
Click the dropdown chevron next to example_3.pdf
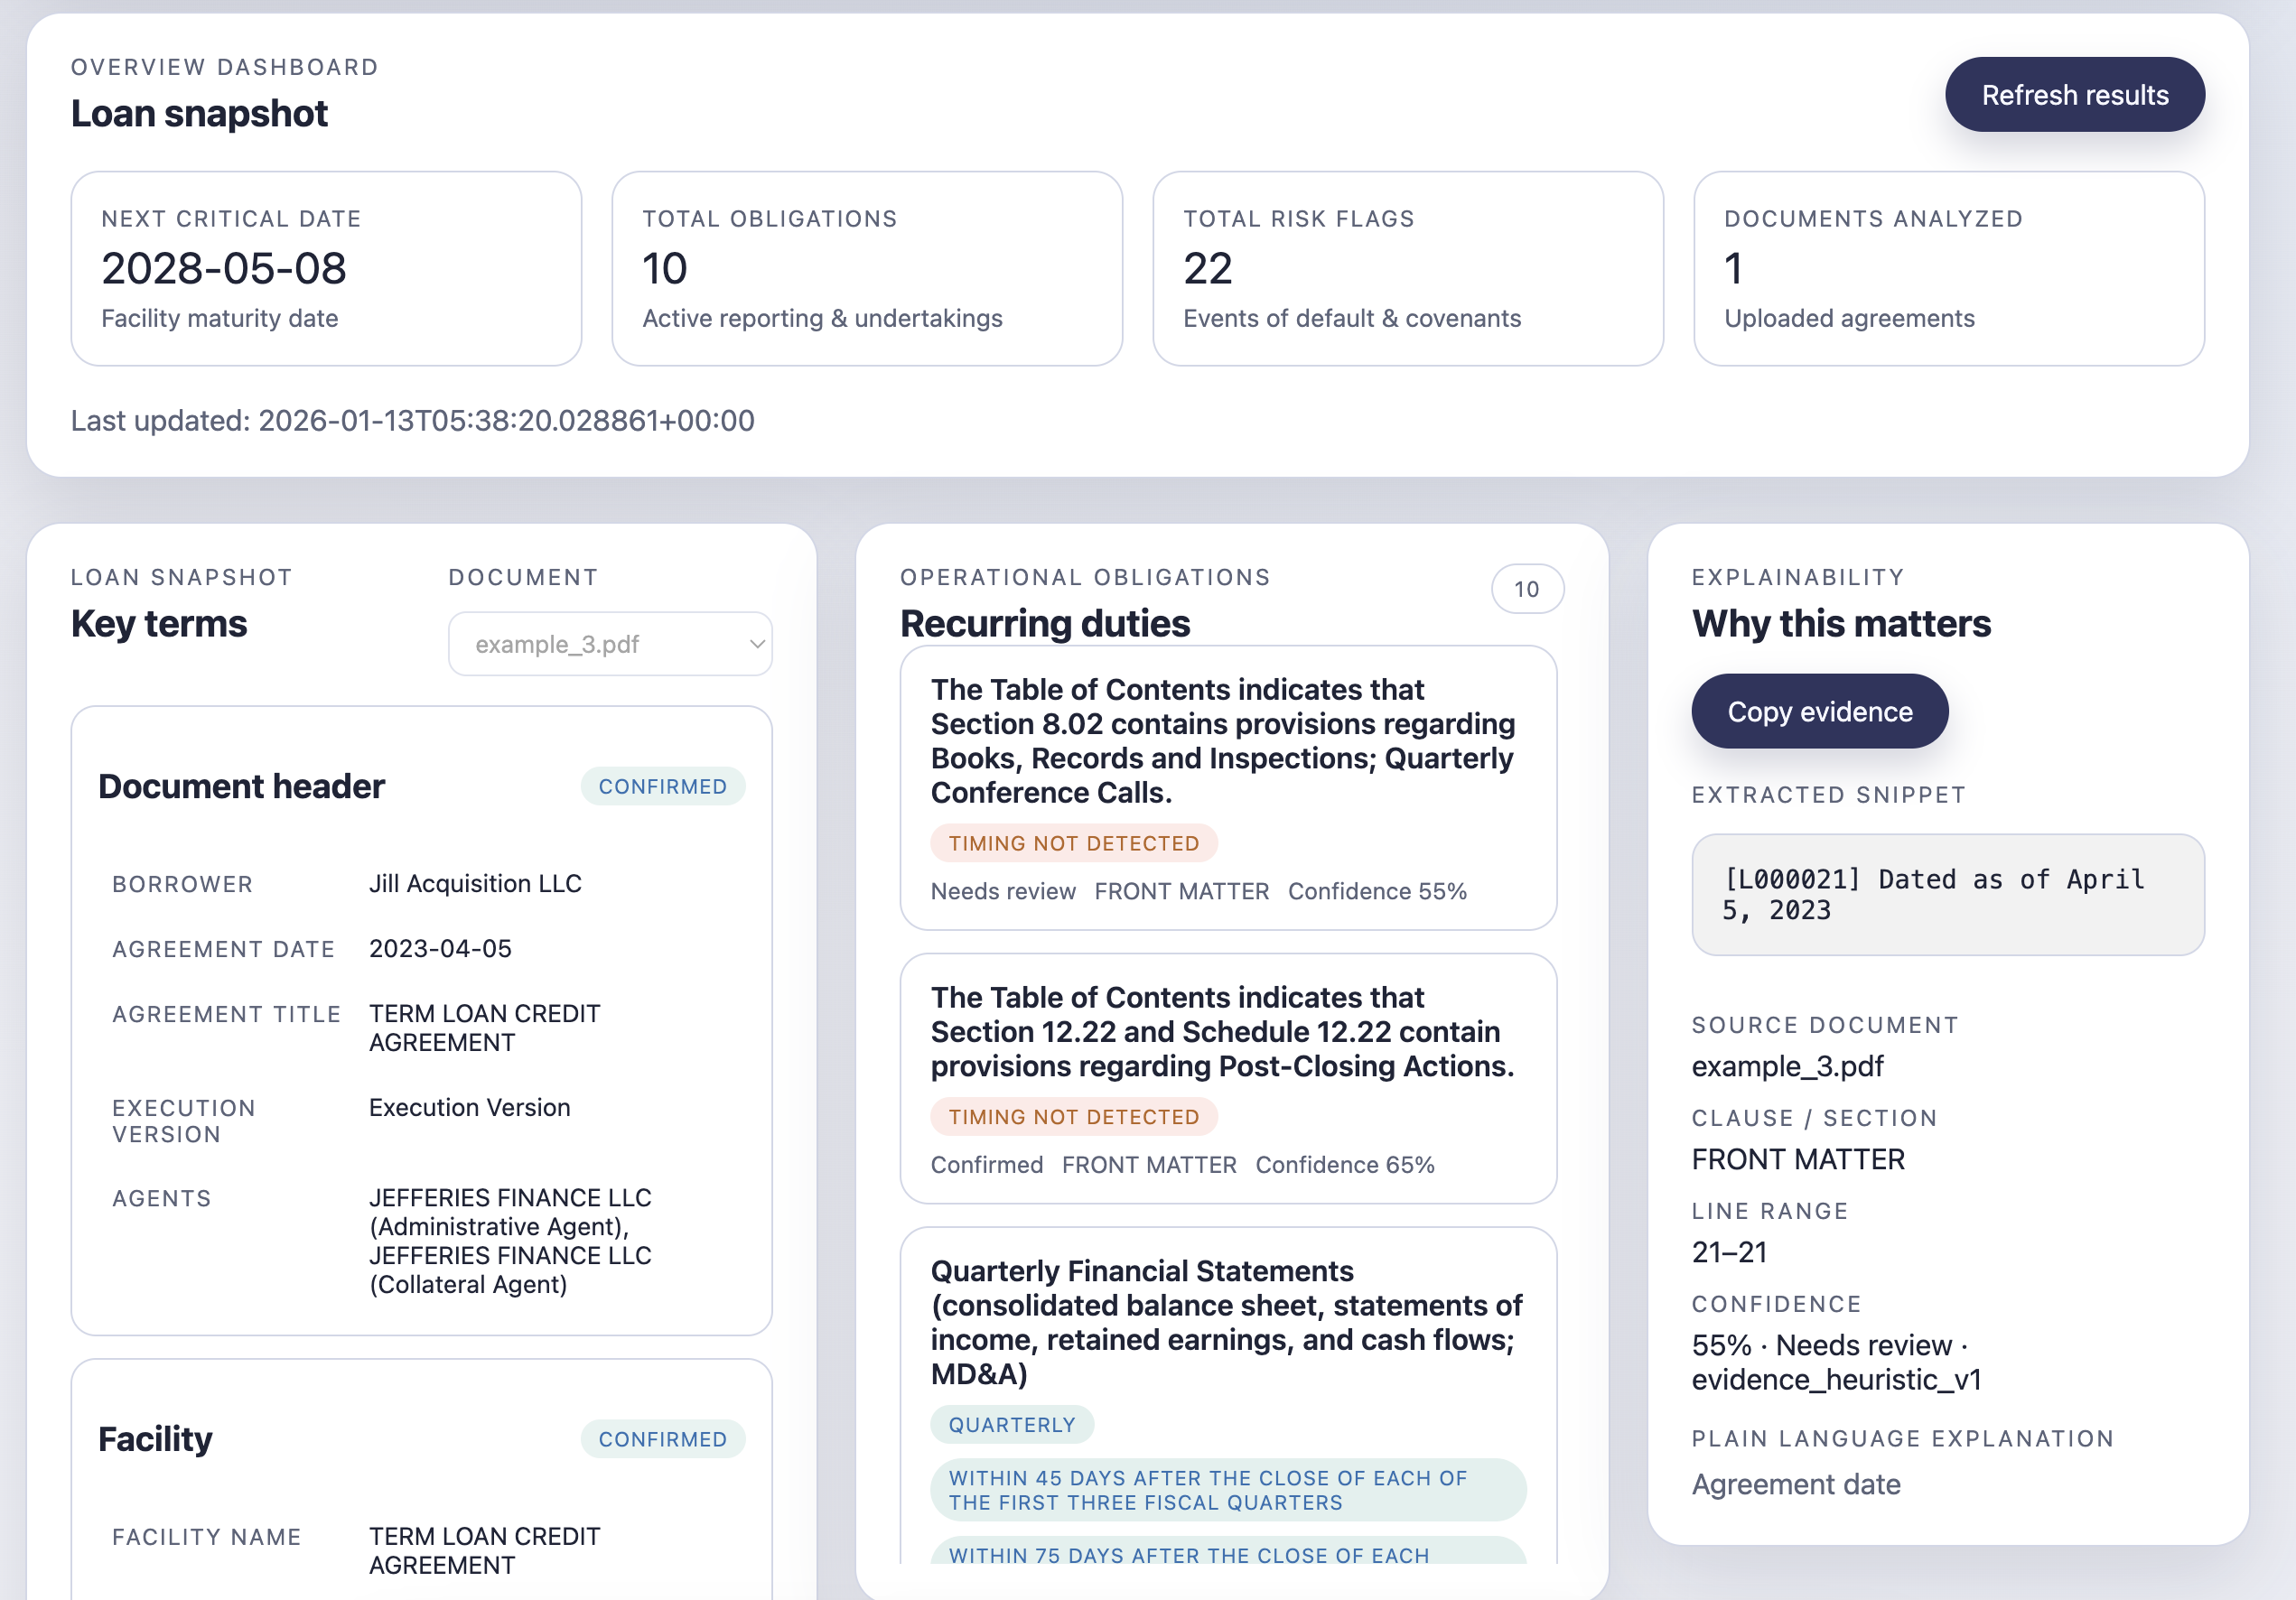tap(757, 645)
